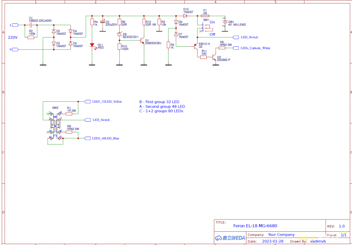The height and width of the screenshot is (245, 352).
Task: Click the REV value 1.0
Action: (342, 226)
